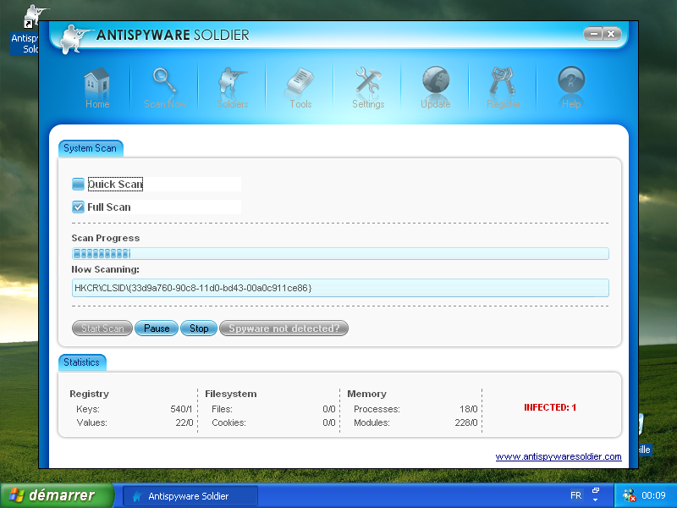Select the Statistics tab
This screenshot has height=508, width=677.
coord(81,362)
